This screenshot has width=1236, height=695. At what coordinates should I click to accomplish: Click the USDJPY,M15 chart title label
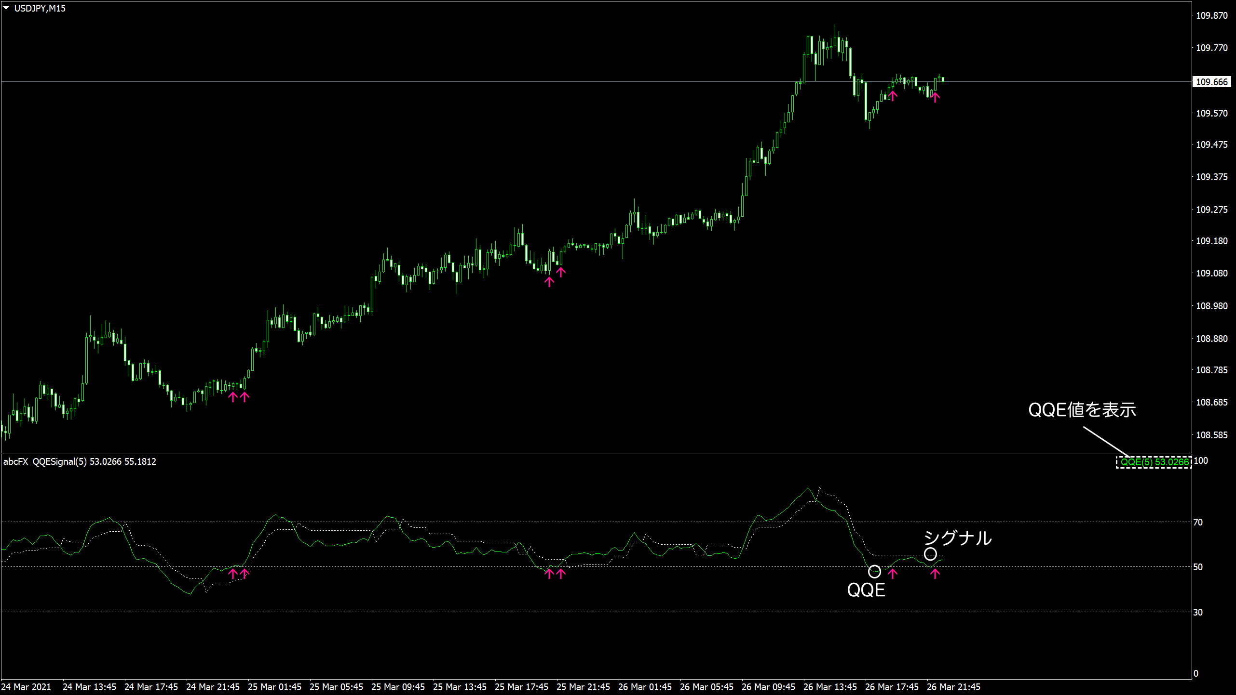coord(40,8)
